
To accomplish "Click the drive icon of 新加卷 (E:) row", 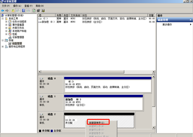I will pos(40,22).
